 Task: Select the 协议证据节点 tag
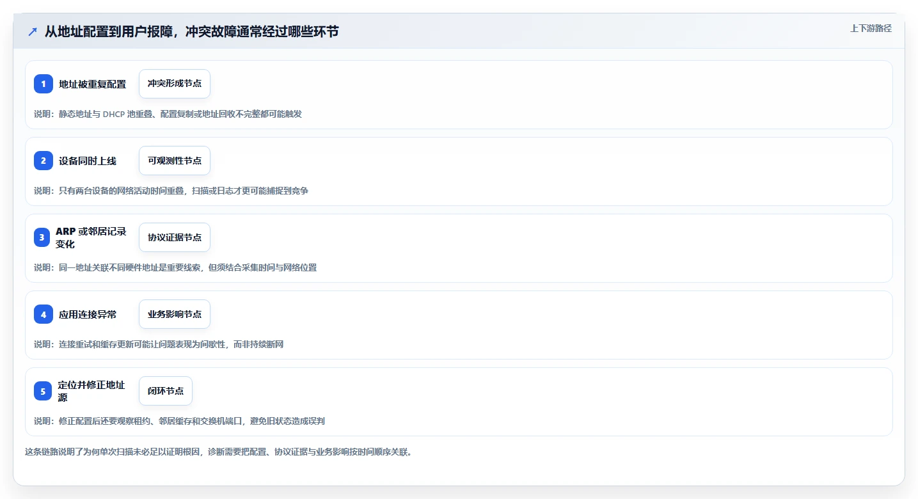click(175, 237)
